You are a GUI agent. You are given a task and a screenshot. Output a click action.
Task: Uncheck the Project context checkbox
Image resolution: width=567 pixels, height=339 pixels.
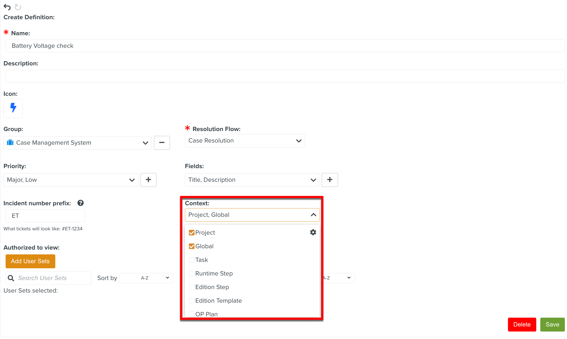point(192,232)
